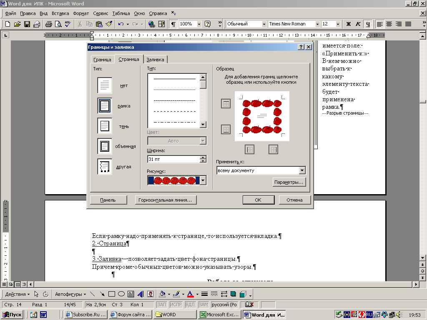Open the Файл menu
The height and width of the screenshot is (320, 427).
(10, 13)
